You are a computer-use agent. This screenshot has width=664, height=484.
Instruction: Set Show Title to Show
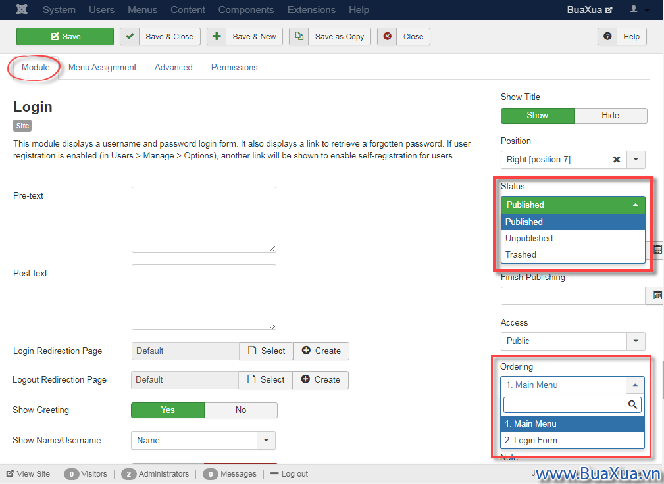click(x=538, y=116)
